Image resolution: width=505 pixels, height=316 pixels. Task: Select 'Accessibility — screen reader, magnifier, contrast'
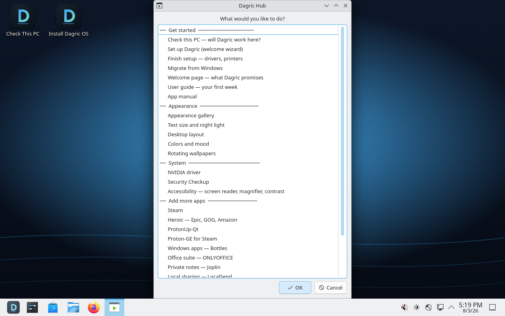pos(248,191)
